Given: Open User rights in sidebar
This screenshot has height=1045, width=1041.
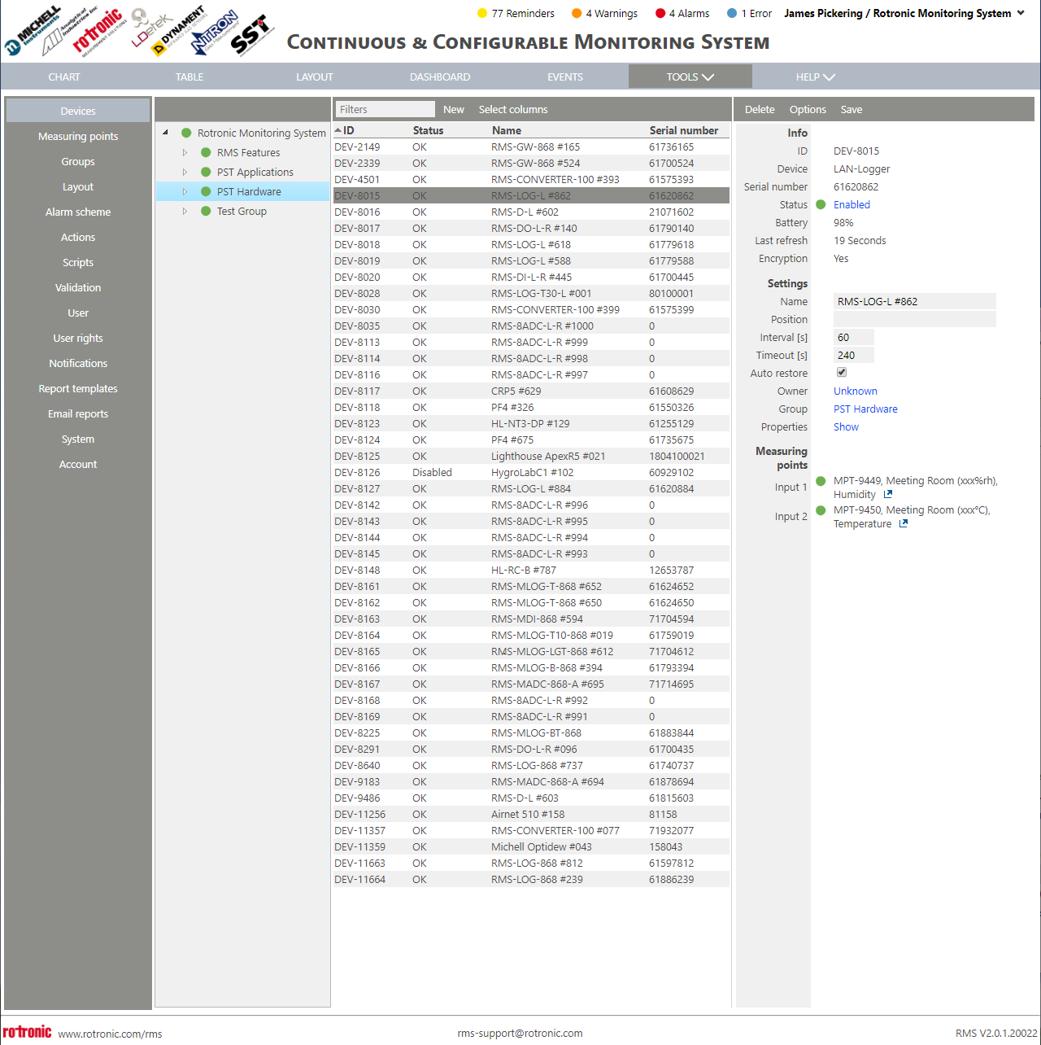Looking at the screenshot, I should pos(78,338).
